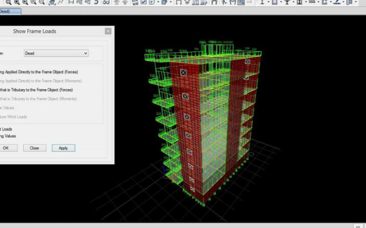Click the Zoom In One Step icon
The image size is (366, 228).
pos(33,2)
